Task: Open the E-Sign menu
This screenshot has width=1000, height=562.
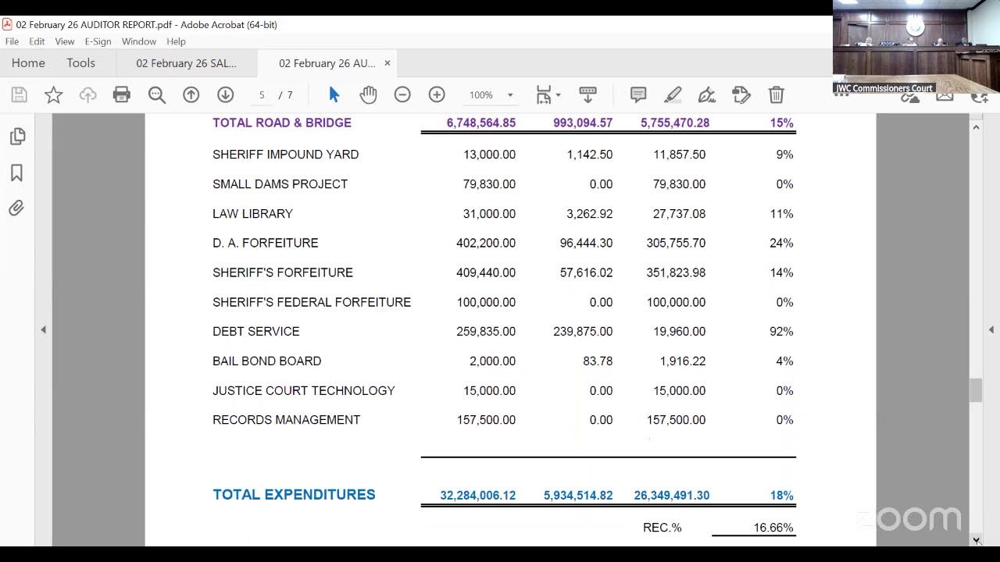Action: point(98,41)
